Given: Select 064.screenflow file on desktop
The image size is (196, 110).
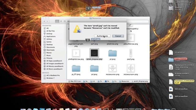Looking at the screenshot, I should tap(171, 97).
